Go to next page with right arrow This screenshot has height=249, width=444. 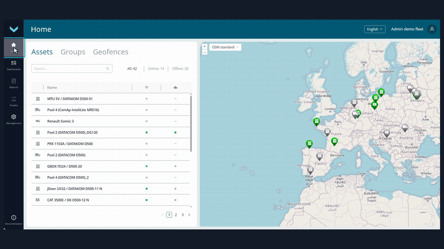189,215
